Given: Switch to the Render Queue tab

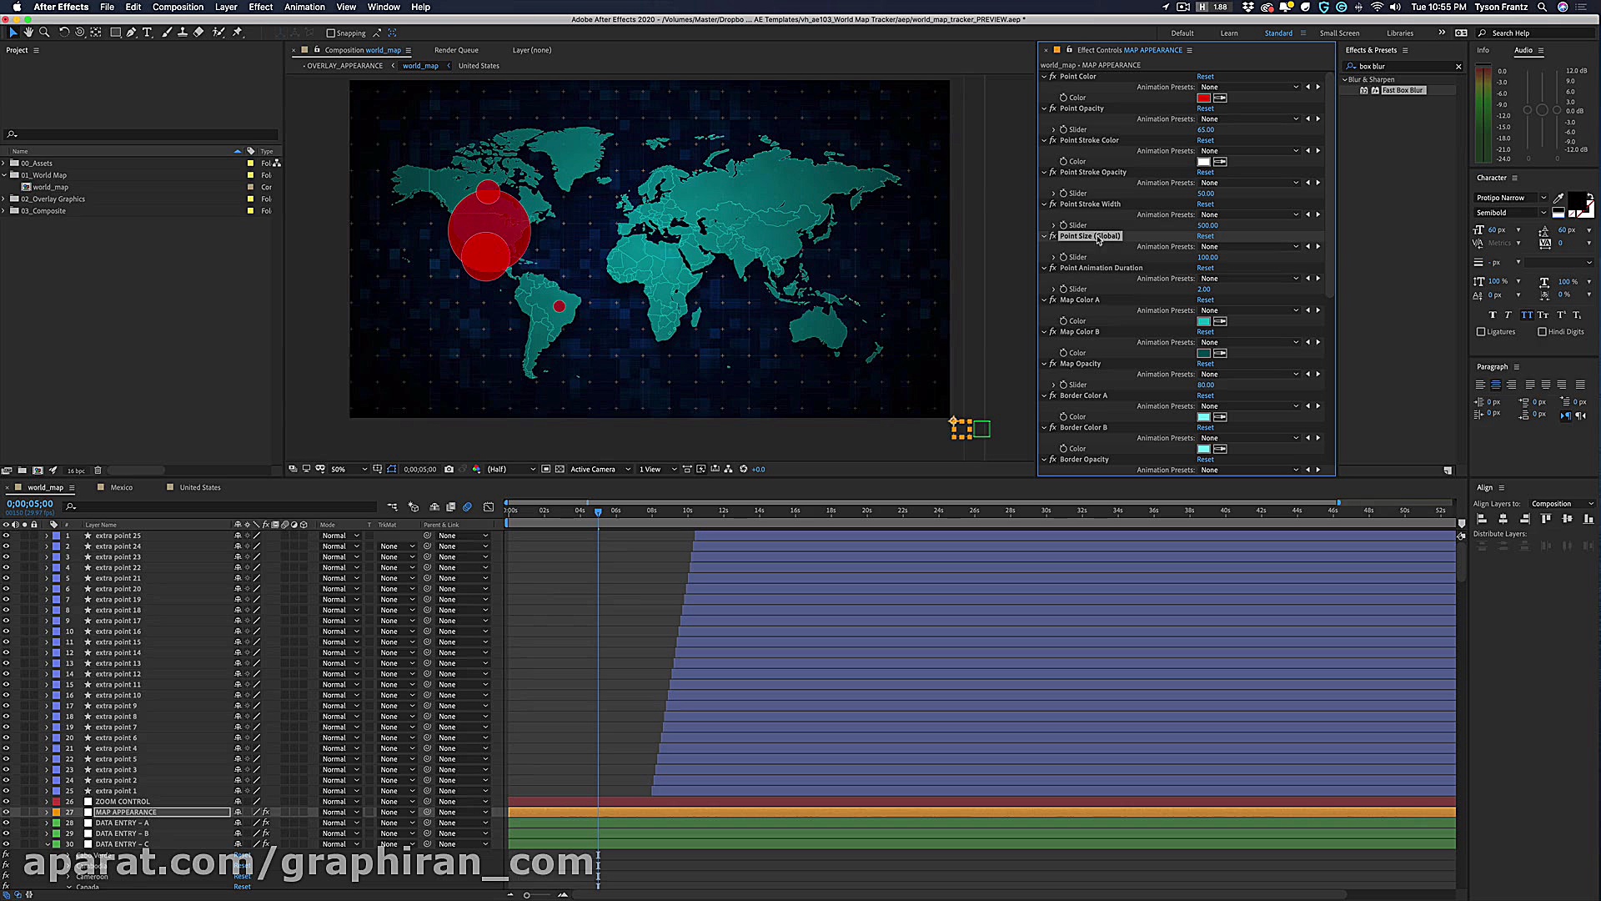Looking at the screenshot, I should (x=456, y=50).
